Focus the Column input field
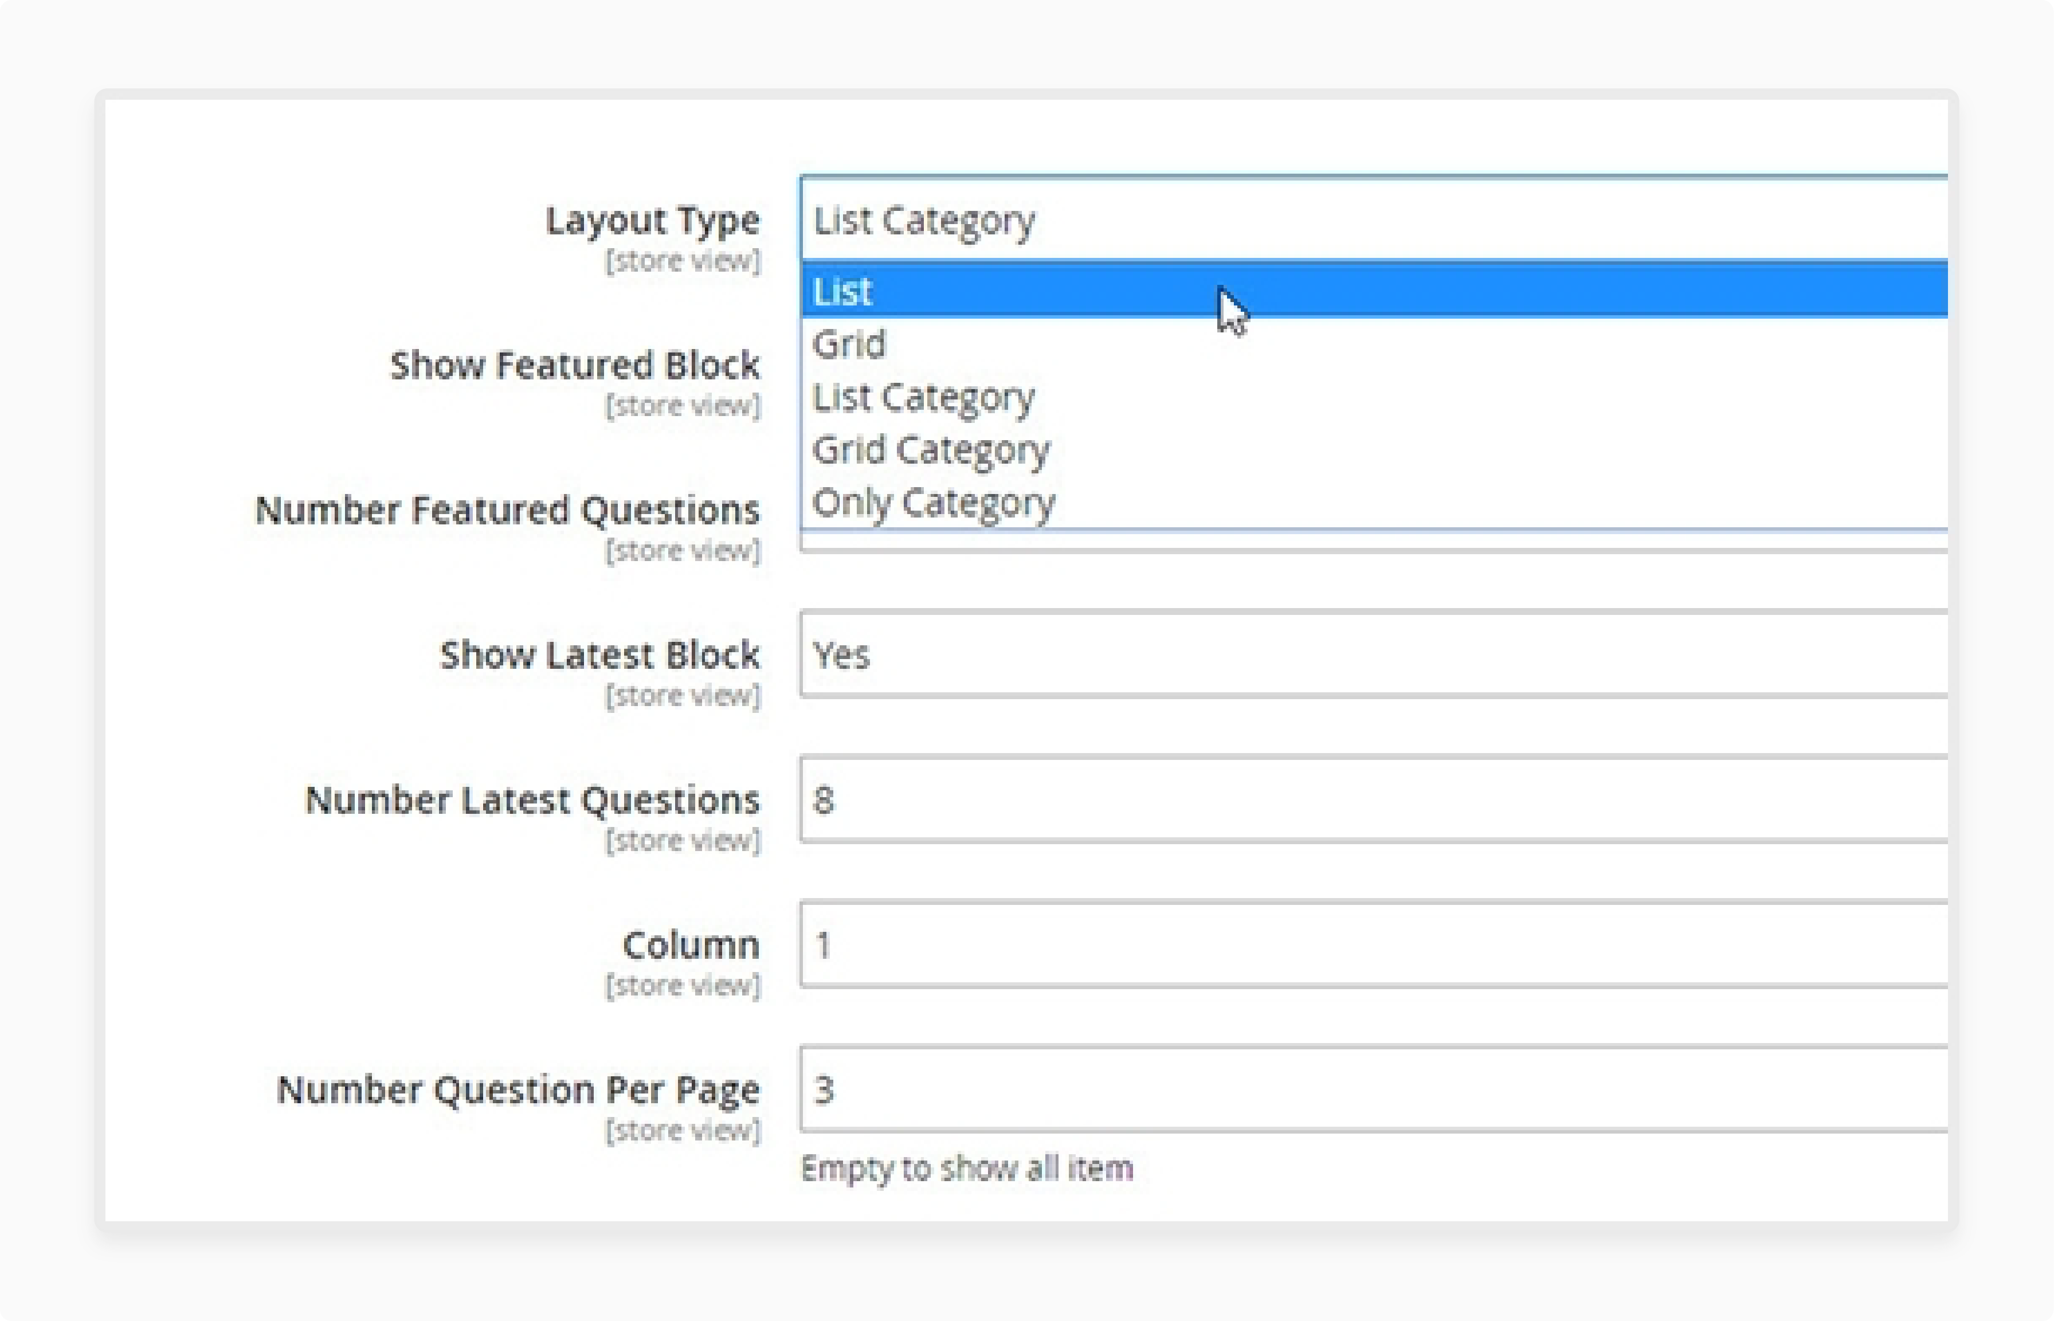Viewport: 2054px width, 1321px height. tap(1374, 943)
